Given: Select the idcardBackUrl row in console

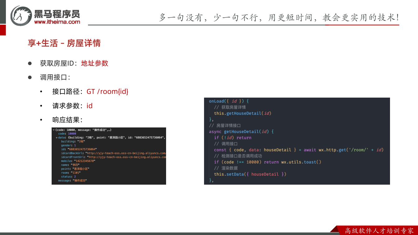Looking at the screenshot, I should [x=114, y=153].
